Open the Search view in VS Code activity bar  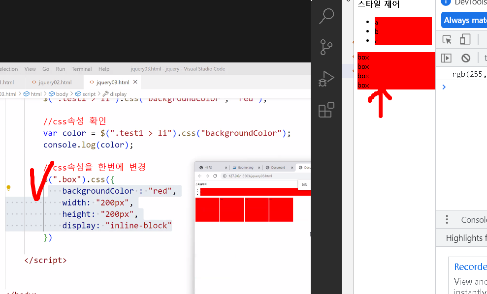[x=326, y=16]
